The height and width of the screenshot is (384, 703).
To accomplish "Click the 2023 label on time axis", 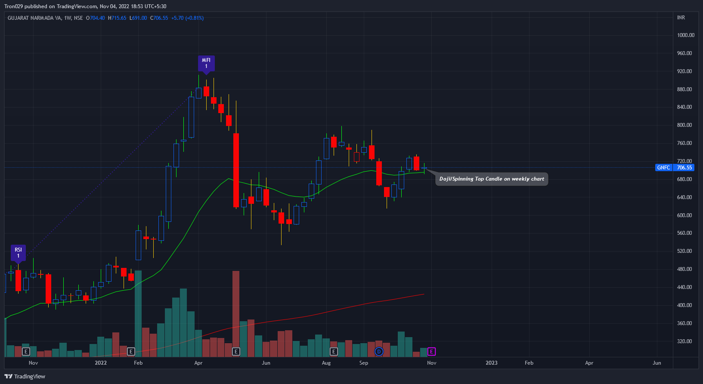I will pyautogui.click(x=492, y=363).
